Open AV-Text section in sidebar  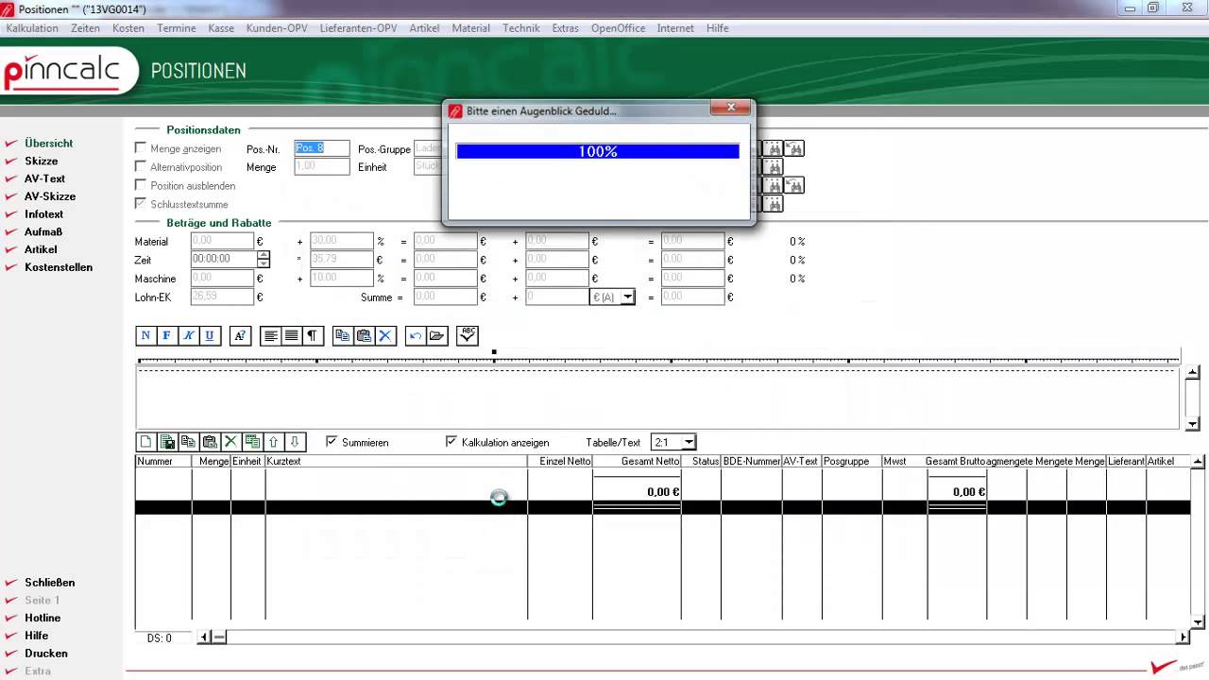(44, 178)
